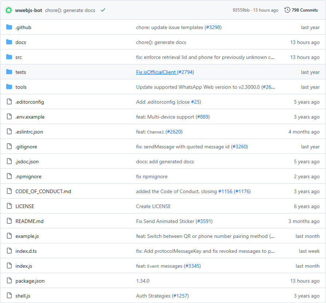Click the package.json file icon
This screenshot has height=303, width=326.
[x=9, y=281]
